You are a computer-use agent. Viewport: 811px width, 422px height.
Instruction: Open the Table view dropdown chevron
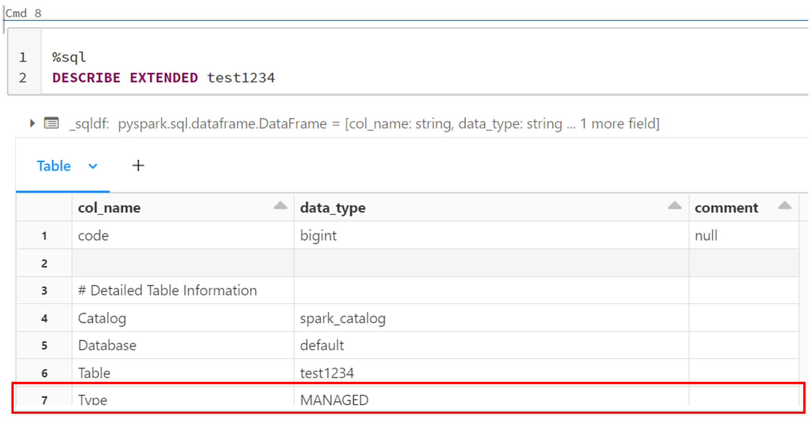pyautogui.click(x=93, y=166)
